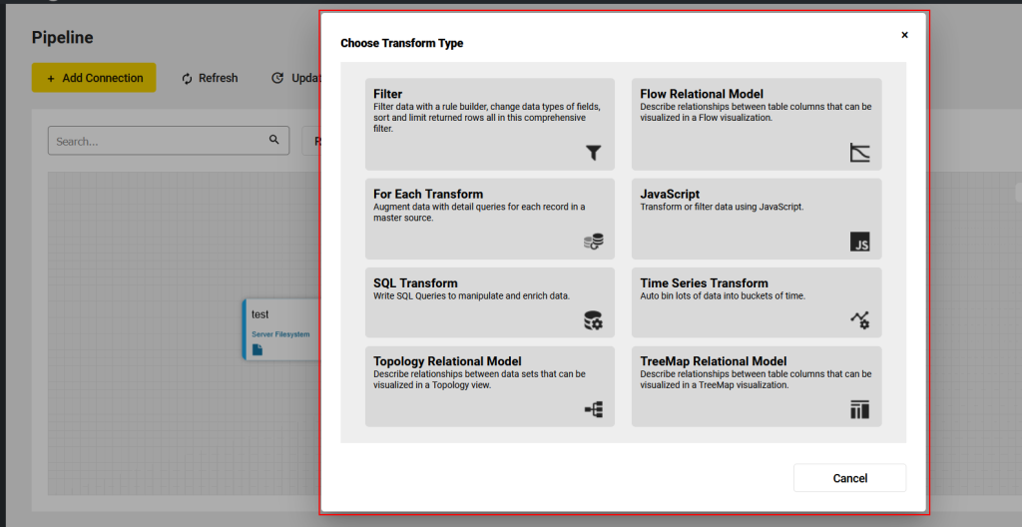Click the funnel icon on Filter card
The image size is (1022, 527).
(594, 153)
